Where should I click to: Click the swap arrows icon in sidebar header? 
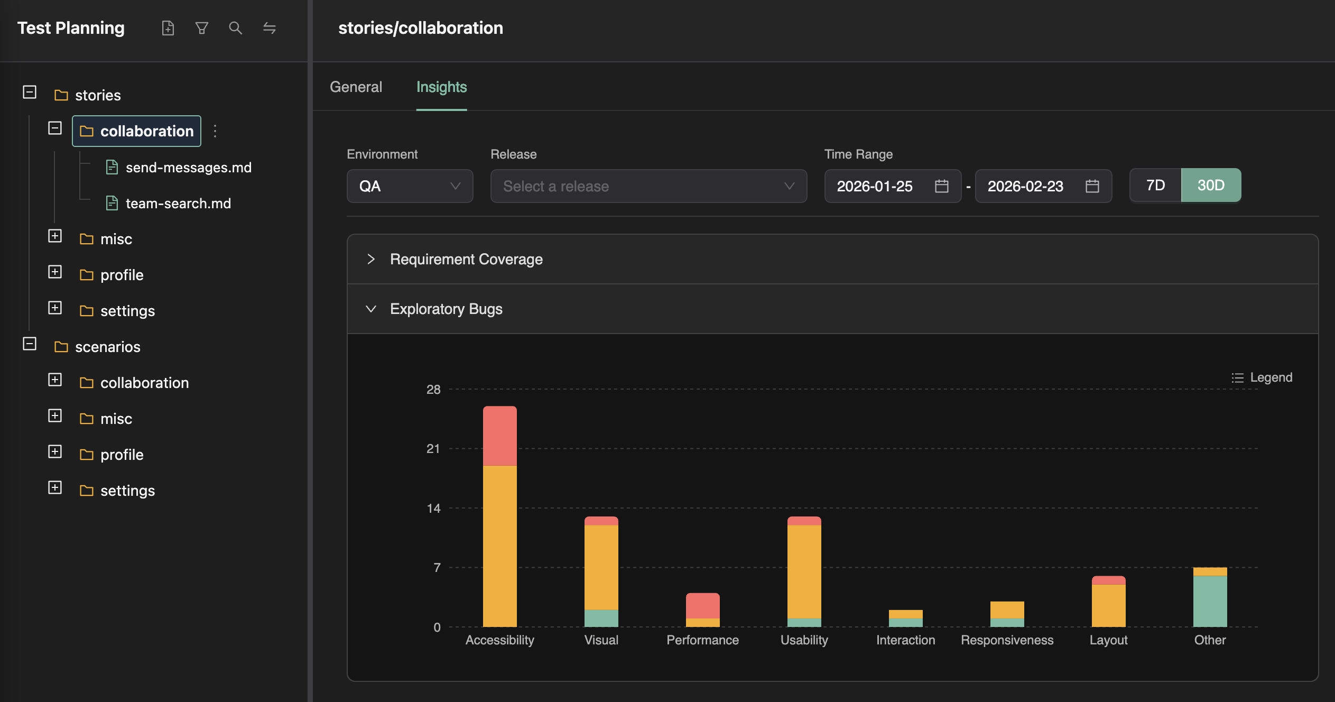270,28
